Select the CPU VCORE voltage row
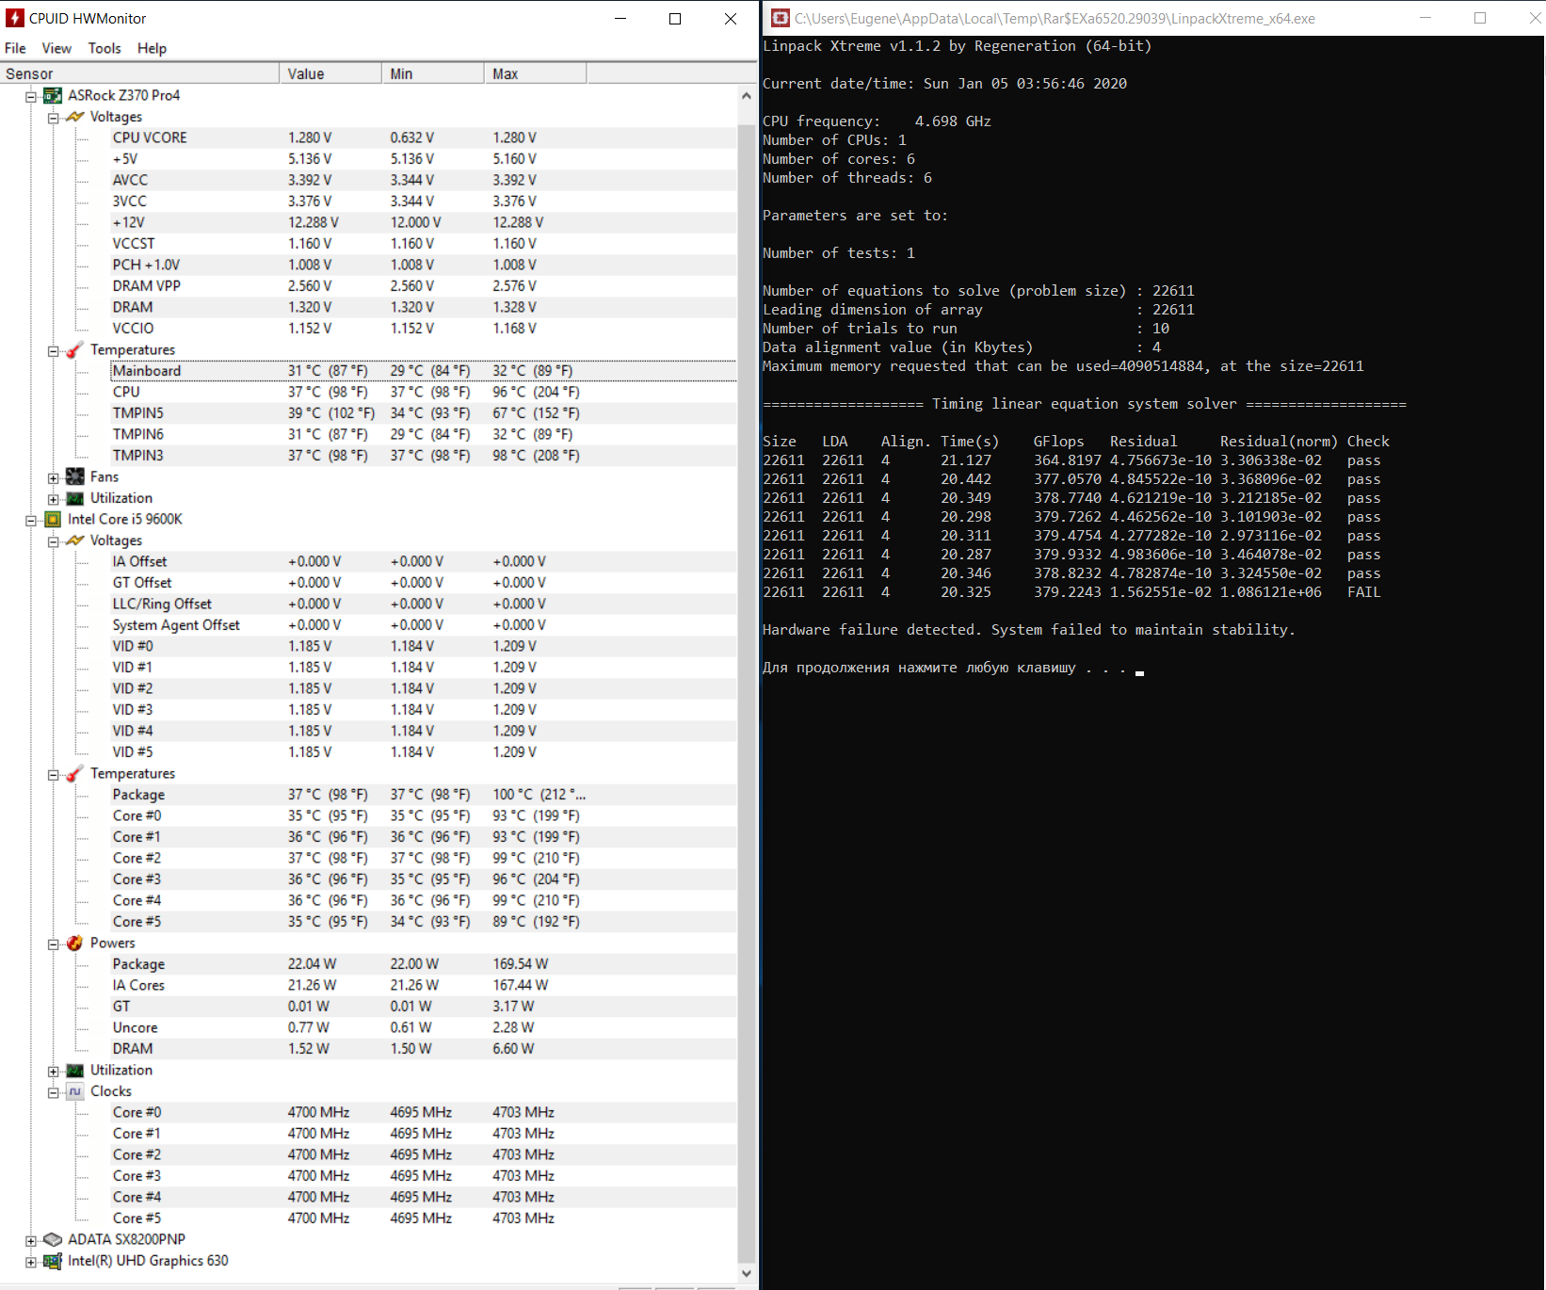 click(x=424, y=137)
